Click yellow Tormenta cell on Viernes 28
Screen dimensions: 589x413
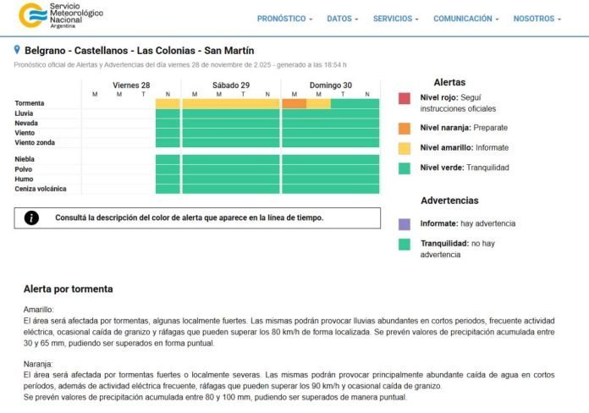point(168,103)
